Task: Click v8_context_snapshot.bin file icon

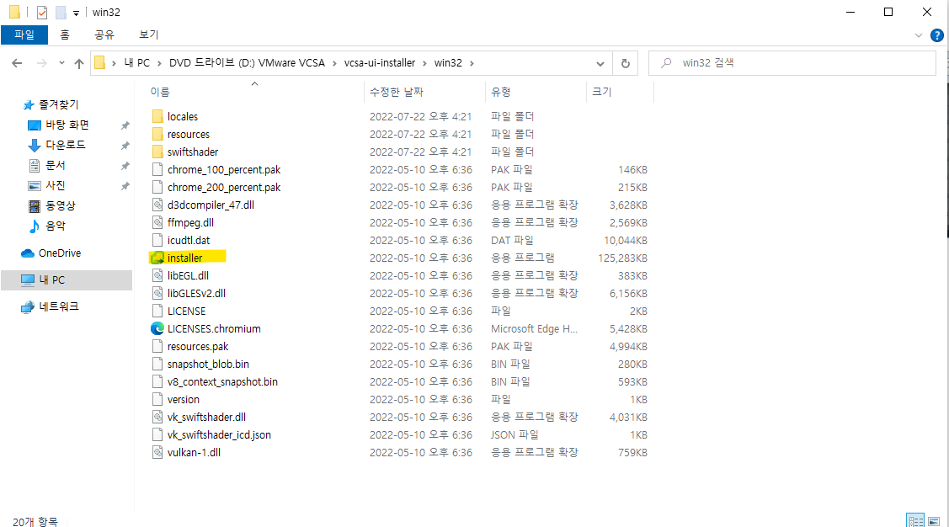Action: [x=157, y=382]
